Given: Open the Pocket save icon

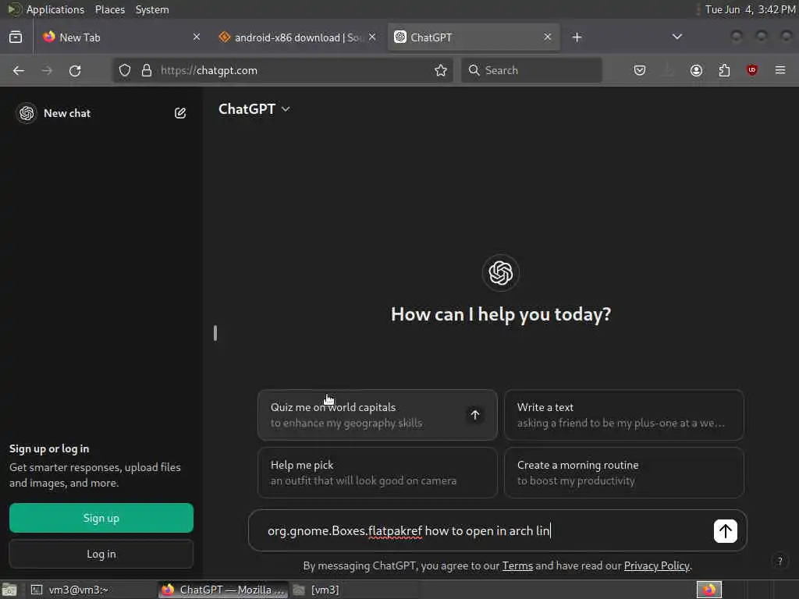Looking at the screenshot, I should [640, 70].
